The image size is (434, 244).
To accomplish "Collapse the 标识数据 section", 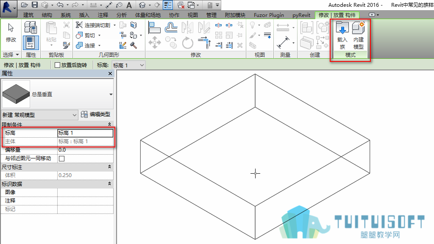I will coord(110,184).
